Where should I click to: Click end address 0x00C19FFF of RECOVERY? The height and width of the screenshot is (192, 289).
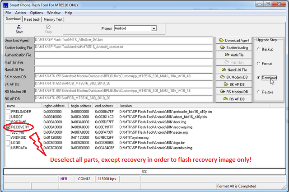[104, 127]
